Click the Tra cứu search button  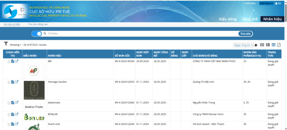[x=246, y=34]
